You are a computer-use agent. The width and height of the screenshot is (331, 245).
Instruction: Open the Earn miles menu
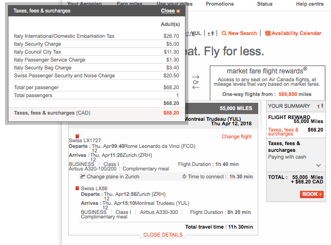[x=129, y=4]
